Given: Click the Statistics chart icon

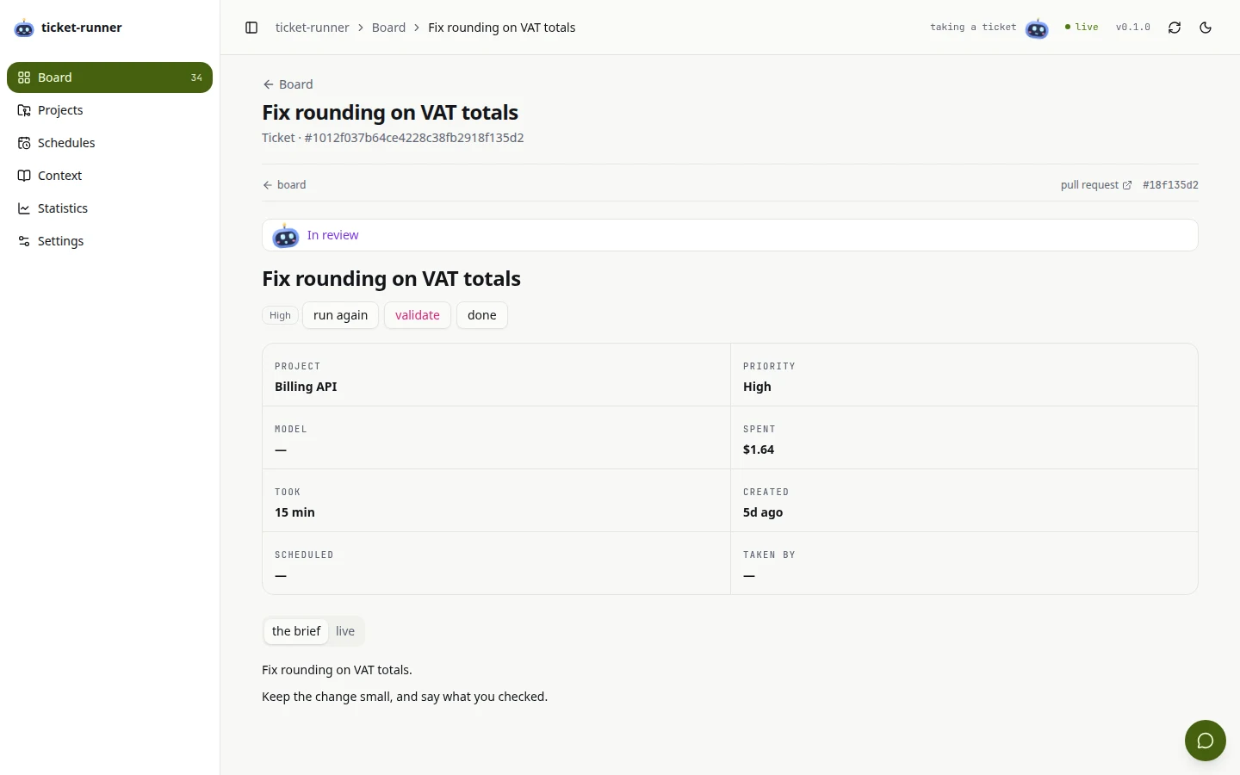Looking at the screenshot, I should [x=24, y=208].
